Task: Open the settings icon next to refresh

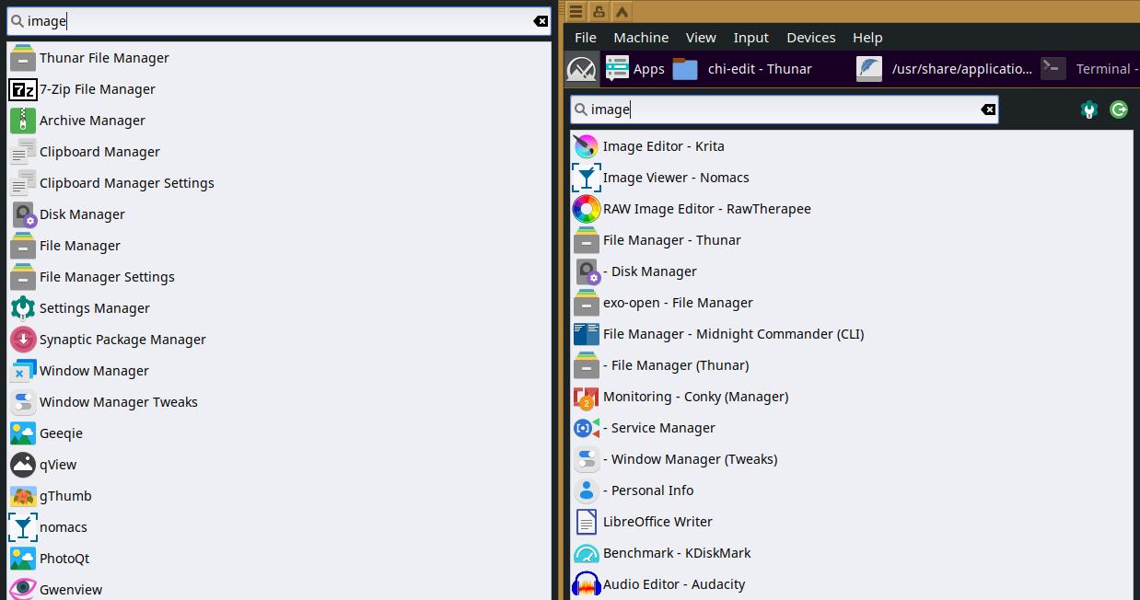Action: click(x=1089, y=110)
